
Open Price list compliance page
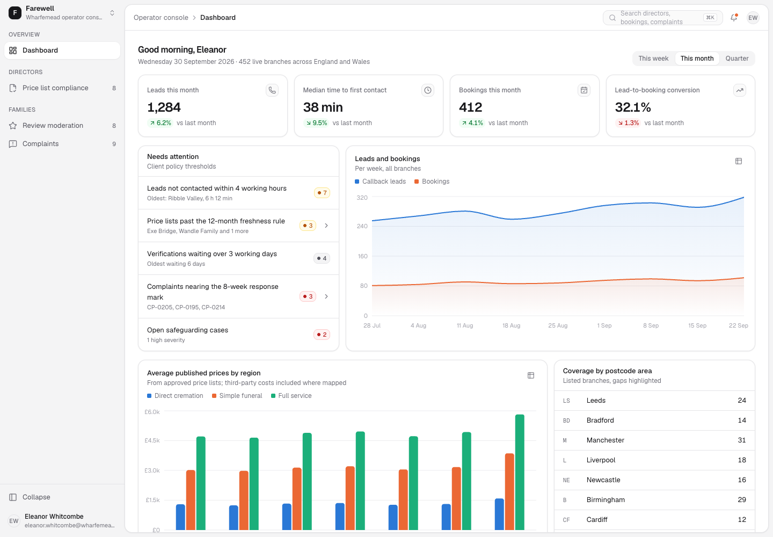(62, 88)
